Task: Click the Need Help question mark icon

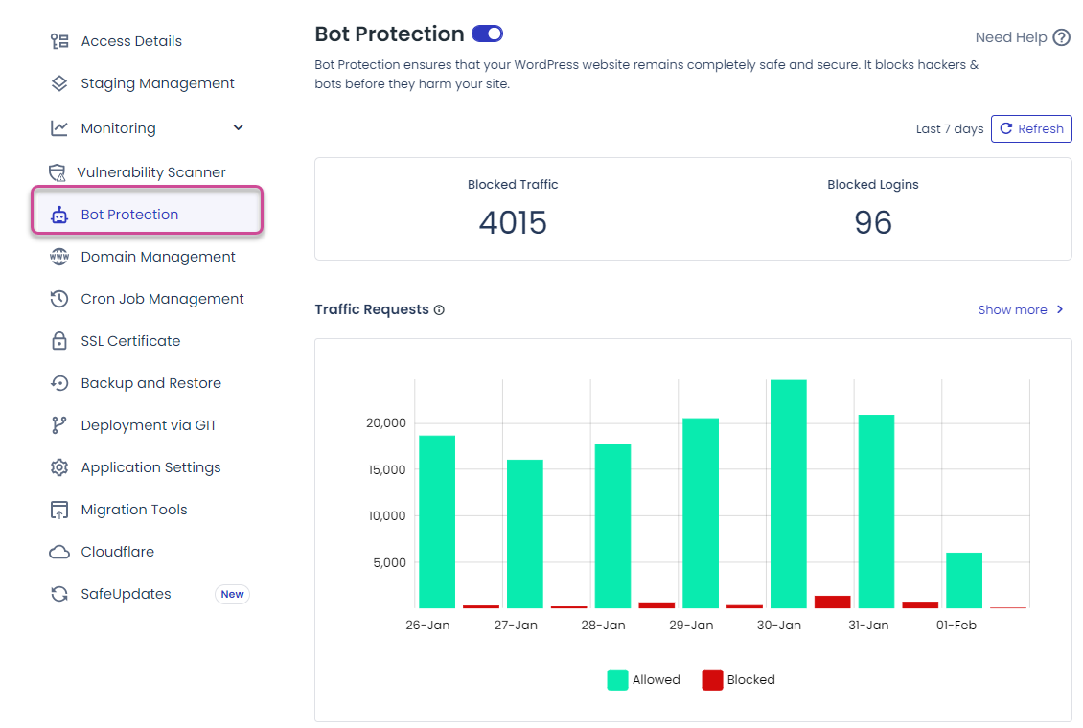Action: point(1062,37)
